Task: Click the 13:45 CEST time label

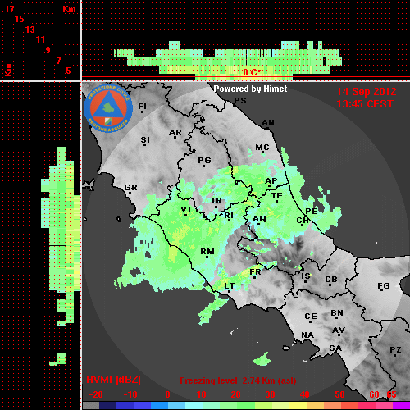Action: tap(365, 104)
